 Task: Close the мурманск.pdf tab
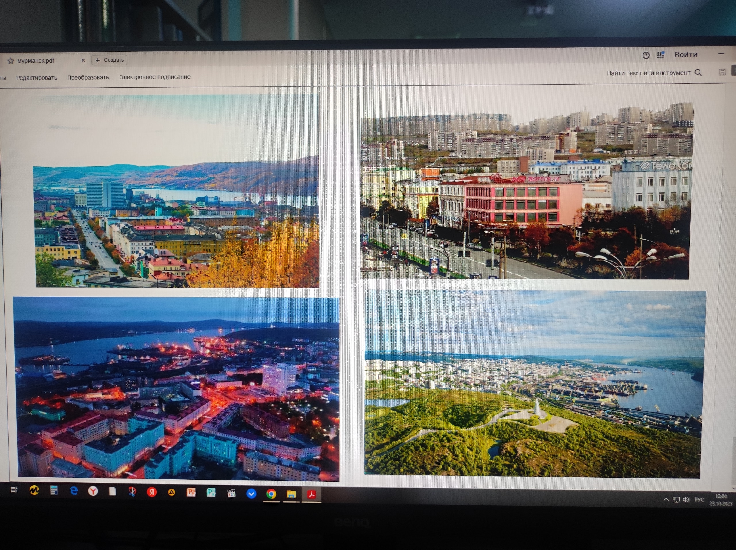coord(83,61)
